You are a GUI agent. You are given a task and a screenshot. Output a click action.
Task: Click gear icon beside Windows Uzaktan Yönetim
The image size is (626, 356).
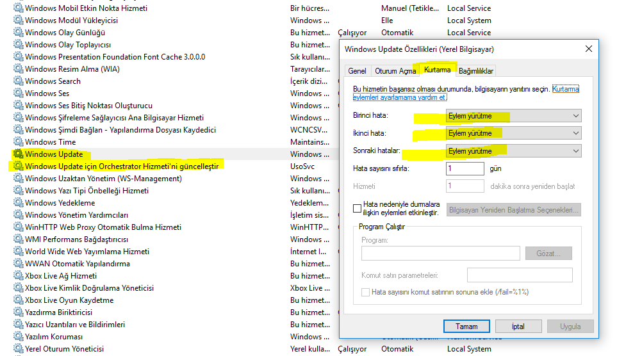(x=19, y=178)
